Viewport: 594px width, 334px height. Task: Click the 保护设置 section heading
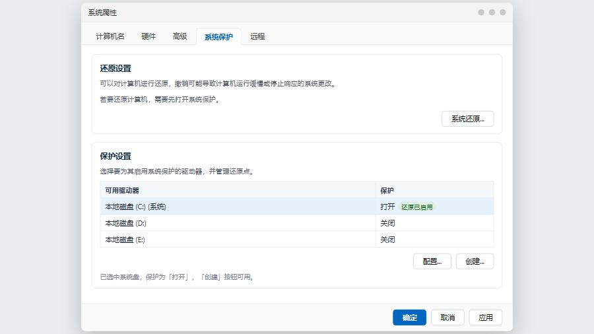click(x=115, y=156)
